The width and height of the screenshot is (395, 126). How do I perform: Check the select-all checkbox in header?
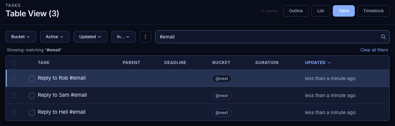pyautogui.click(x=14, y=63)
